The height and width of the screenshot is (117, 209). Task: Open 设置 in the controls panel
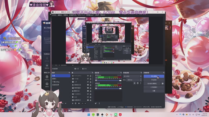tap(154, 91)
